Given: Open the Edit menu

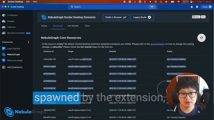Looking at the screenshot, I should click(x=28, y=2).
